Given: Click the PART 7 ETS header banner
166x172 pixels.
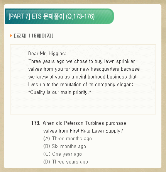Looking at the screenshot, I should click(59, 16).
